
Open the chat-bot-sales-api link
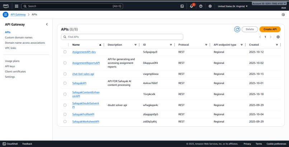83,74
